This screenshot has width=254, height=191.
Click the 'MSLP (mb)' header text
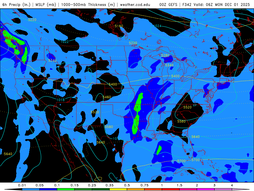pyautogui.click(x=46, y=4)
